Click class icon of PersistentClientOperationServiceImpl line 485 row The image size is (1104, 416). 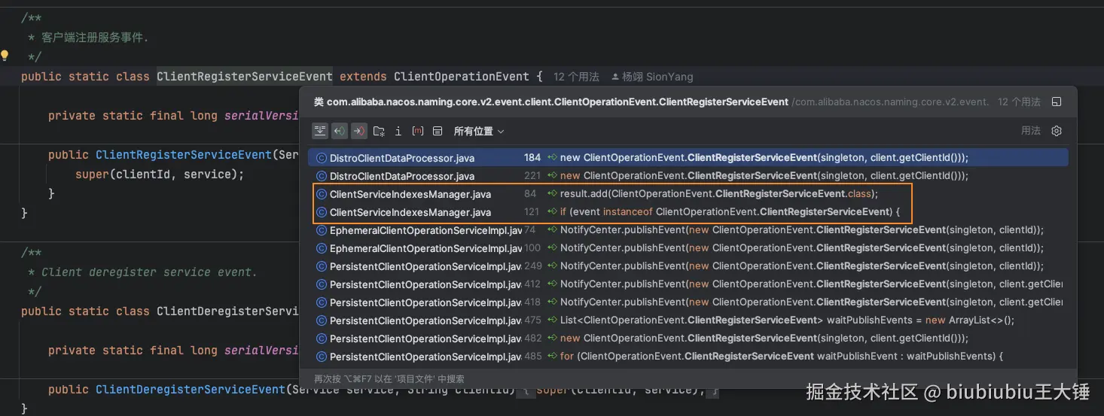point(322,357)
